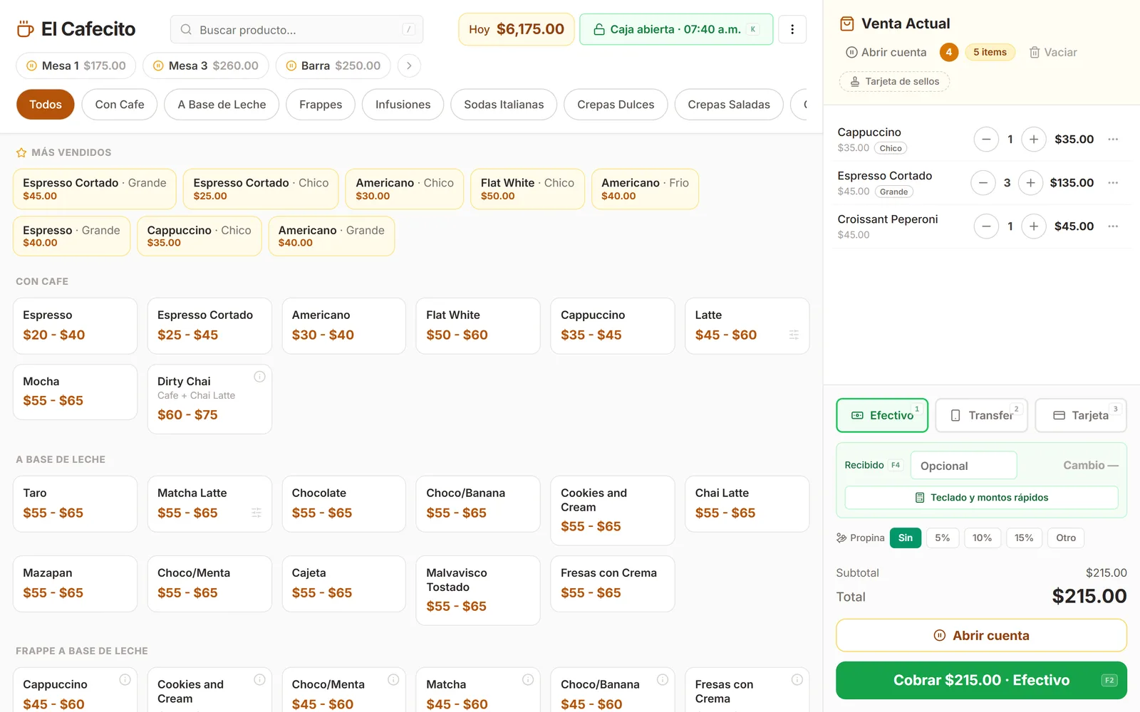The image size is (1140, 712).
Task: Select Transfer payment method
Action: pos(981,415)
